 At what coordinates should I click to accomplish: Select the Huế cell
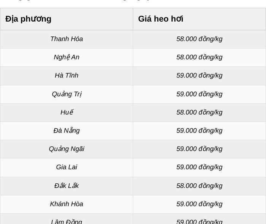[66, 112]
